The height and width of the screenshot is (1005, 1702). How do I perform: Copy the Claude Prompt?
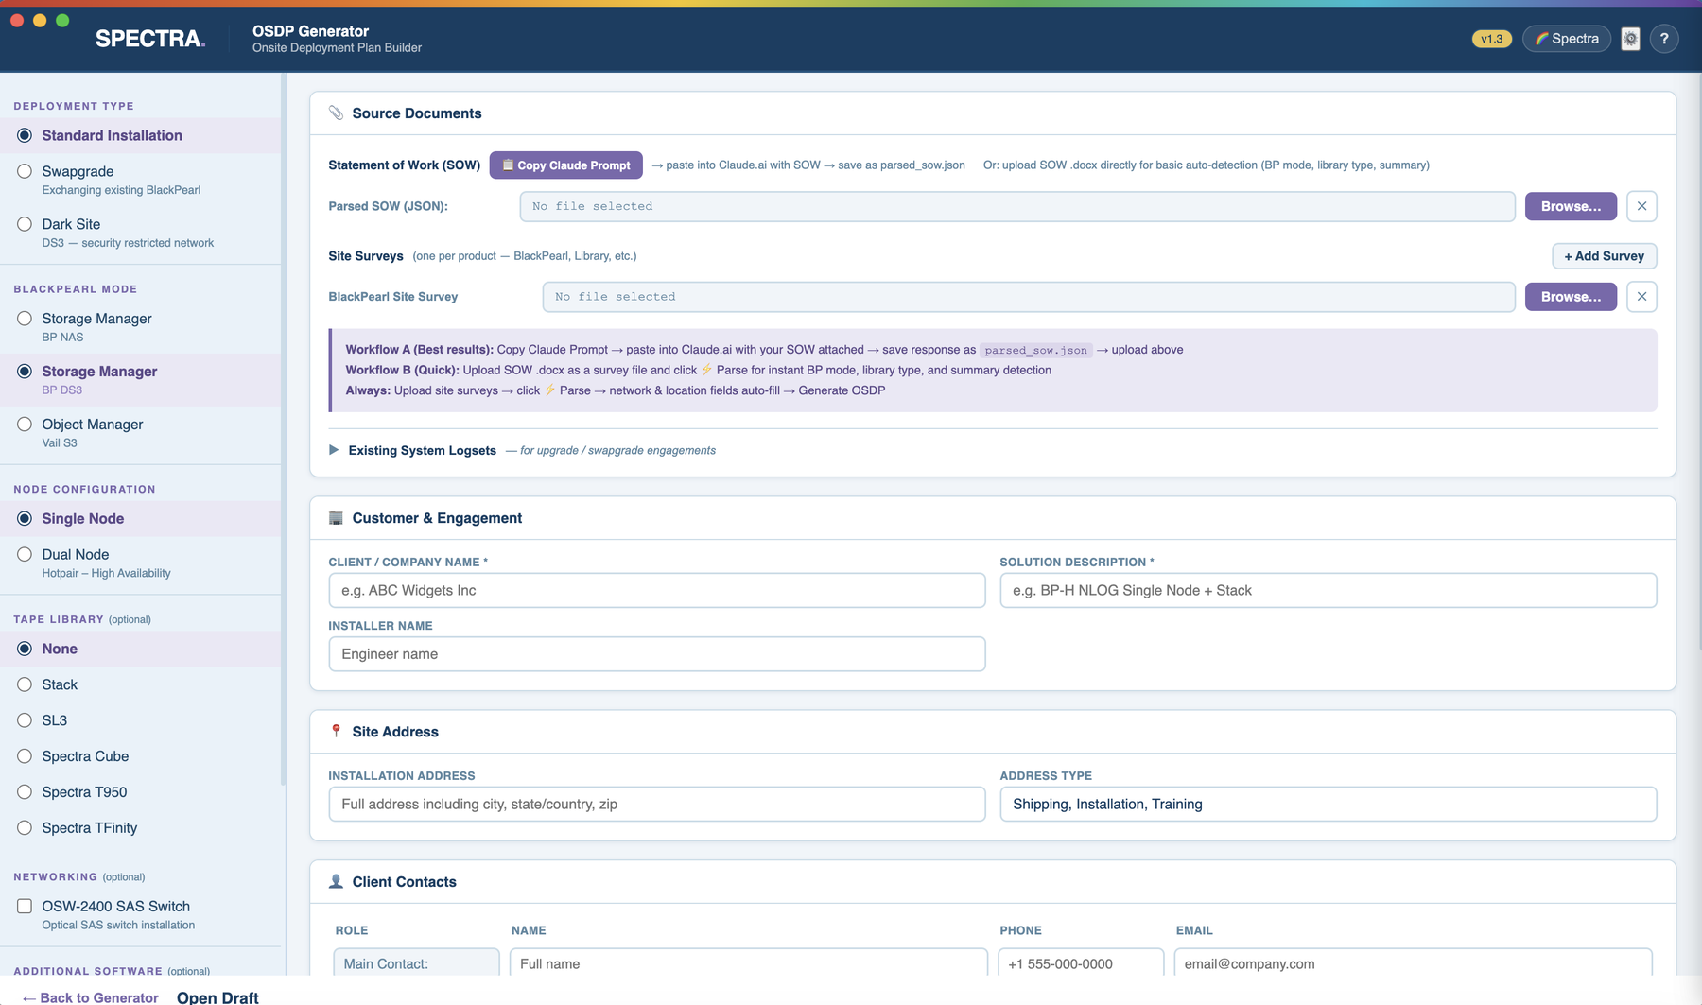(565, 165)
